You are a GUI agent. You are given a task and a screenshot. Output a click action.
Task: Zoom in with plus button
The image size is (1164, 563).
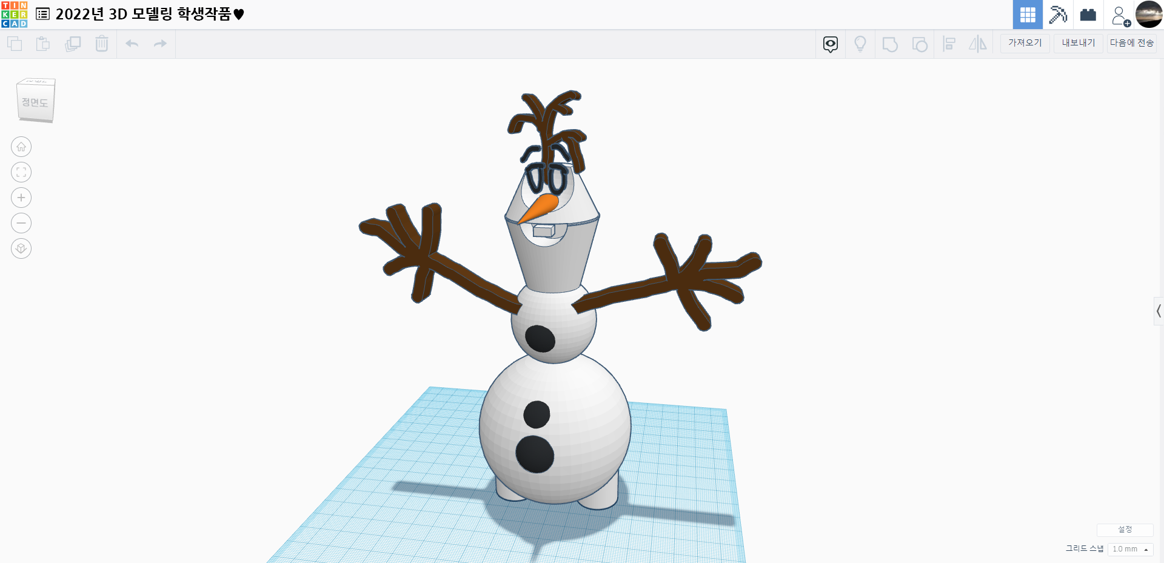click(21, 198)
